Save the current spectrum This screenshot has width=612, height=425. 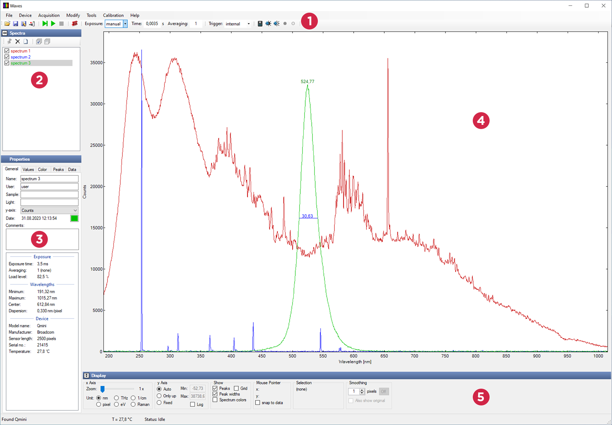coord(15,24)
